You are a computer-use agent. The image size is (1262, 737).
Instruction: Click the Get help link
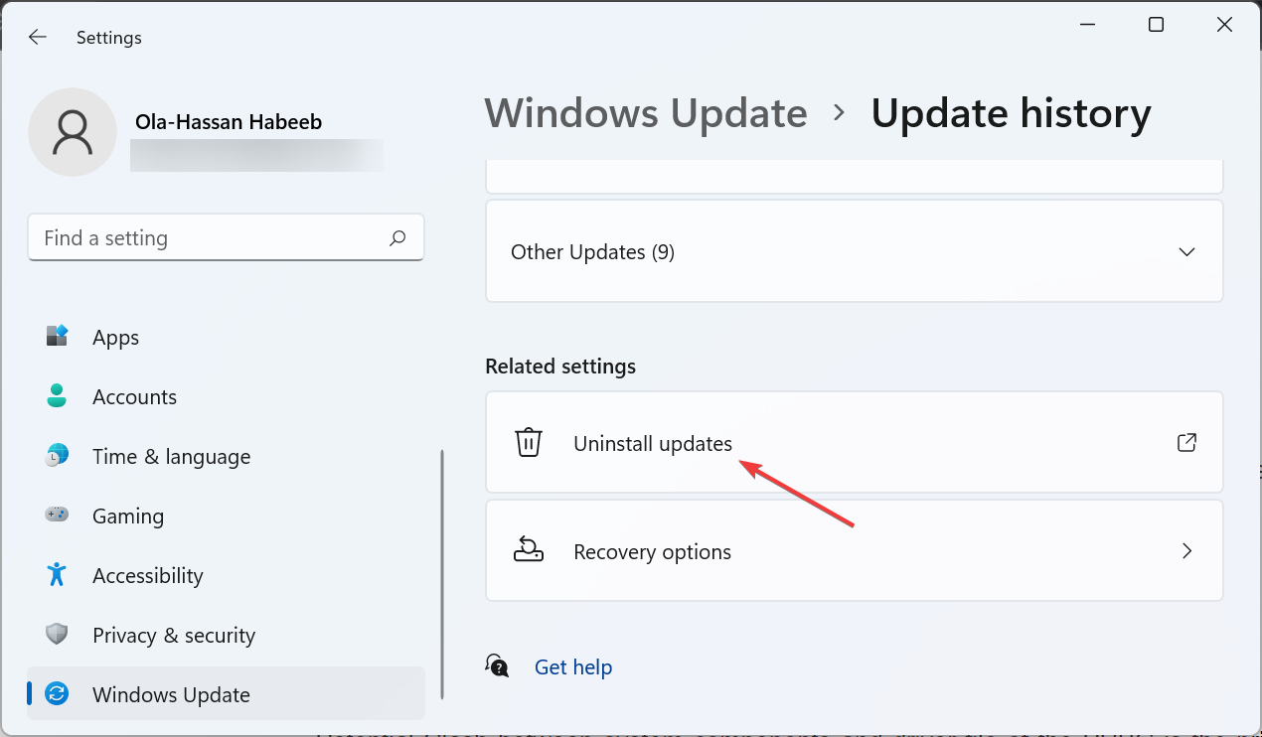(573, 666)
